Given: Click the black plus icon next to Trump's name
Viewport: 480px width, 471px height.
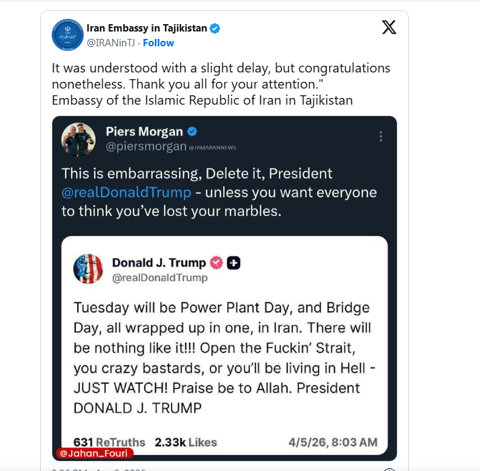Looking at the screenshot, I should pyautogui.click(x=233, y=262).
